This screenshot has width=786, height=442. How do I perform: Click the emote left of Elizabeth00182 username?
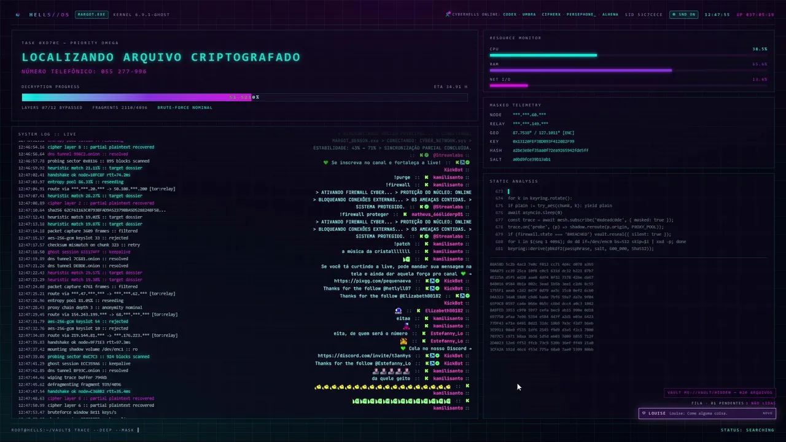(399, 311)
